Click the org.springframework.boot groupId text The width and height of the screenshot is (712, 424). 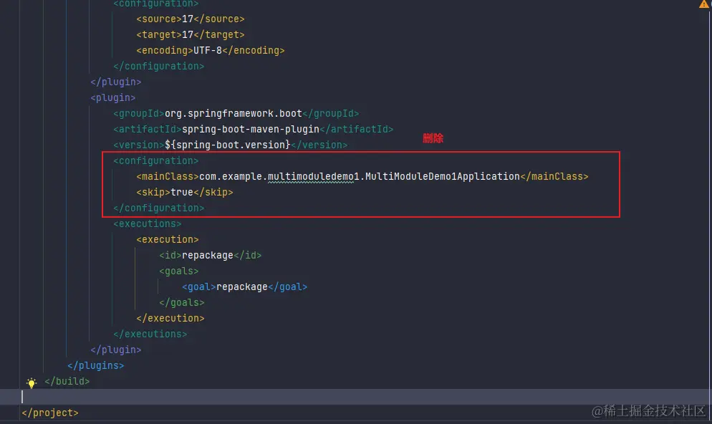click(234, 113)
